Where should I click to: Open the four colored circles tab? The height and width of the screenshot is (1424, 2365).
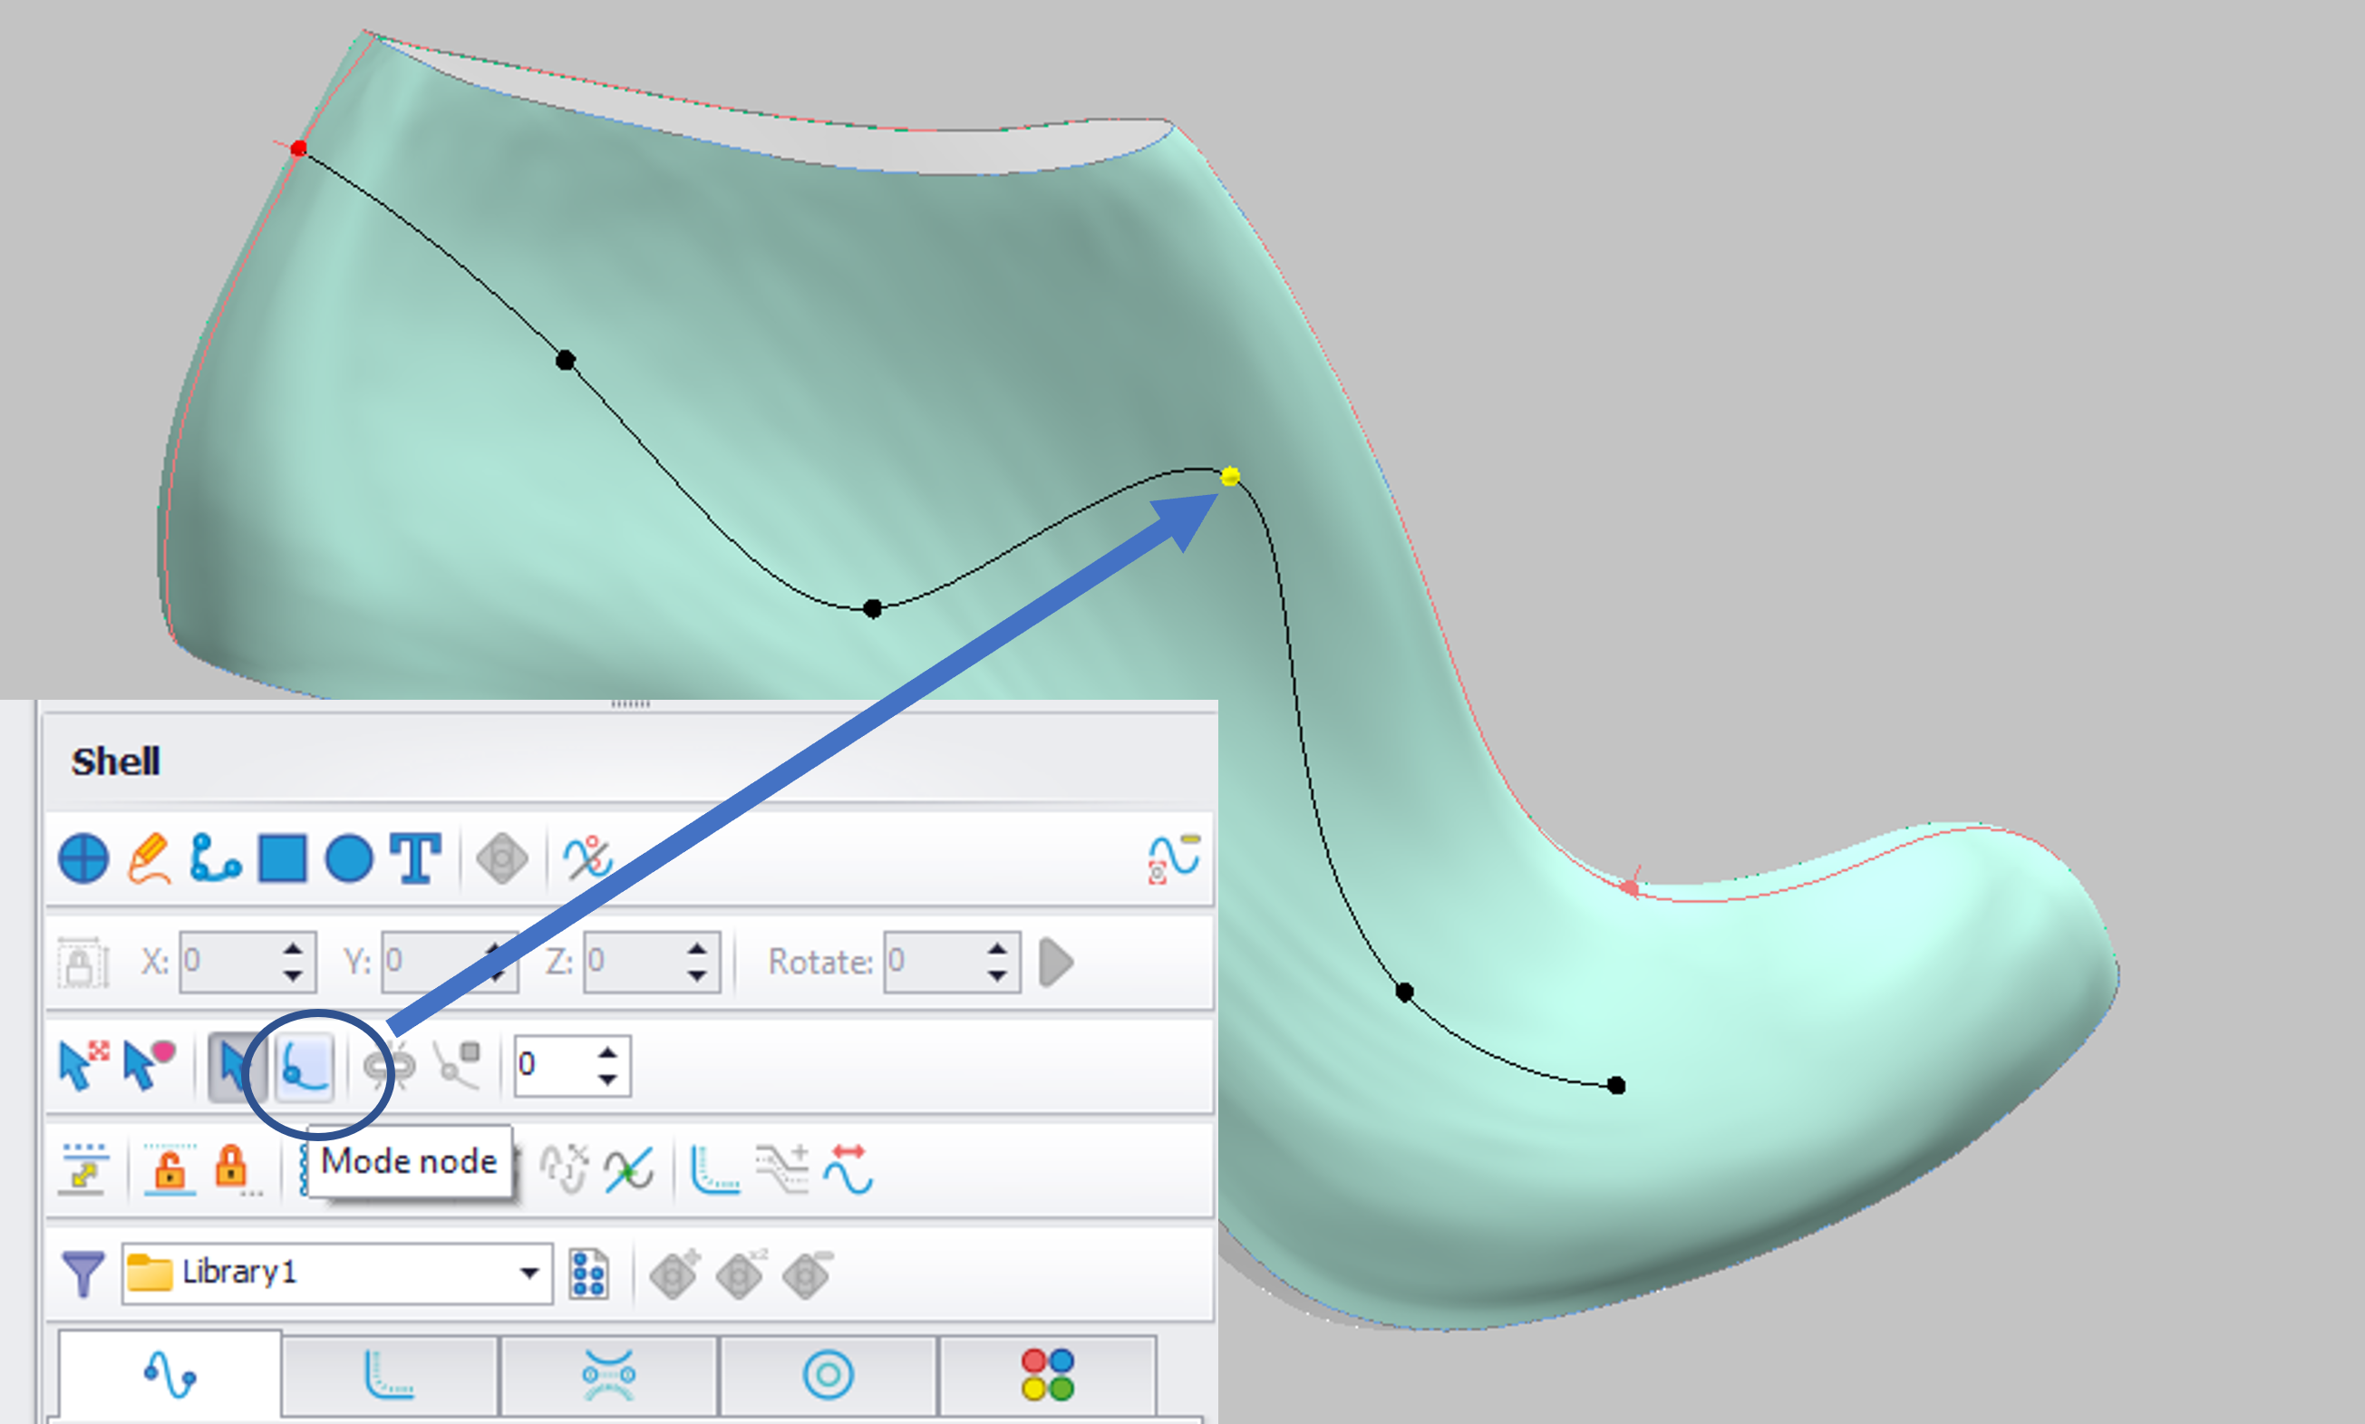[x=1047, y=1375]
